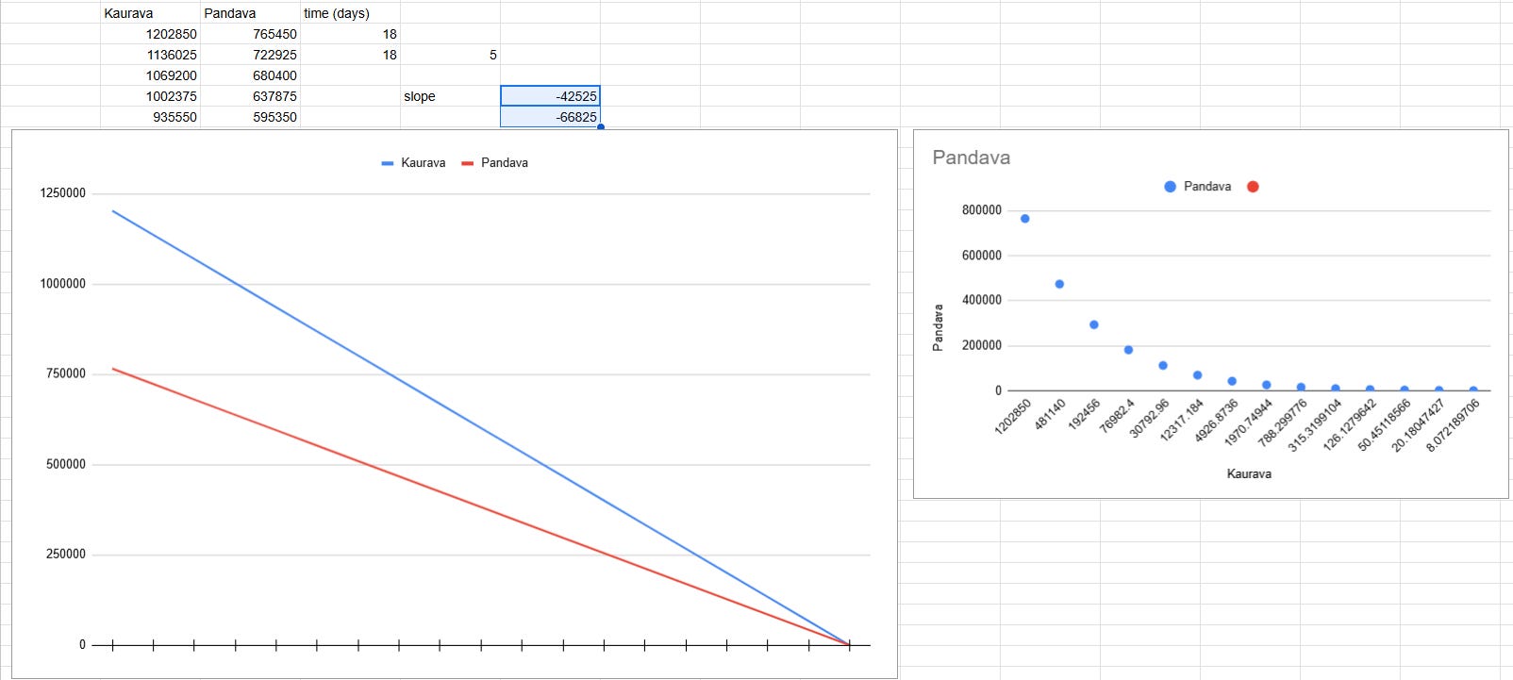This screenshot has width=1513, height=680.
Task: Select the cell labeled slope
Action: (450, 96)
